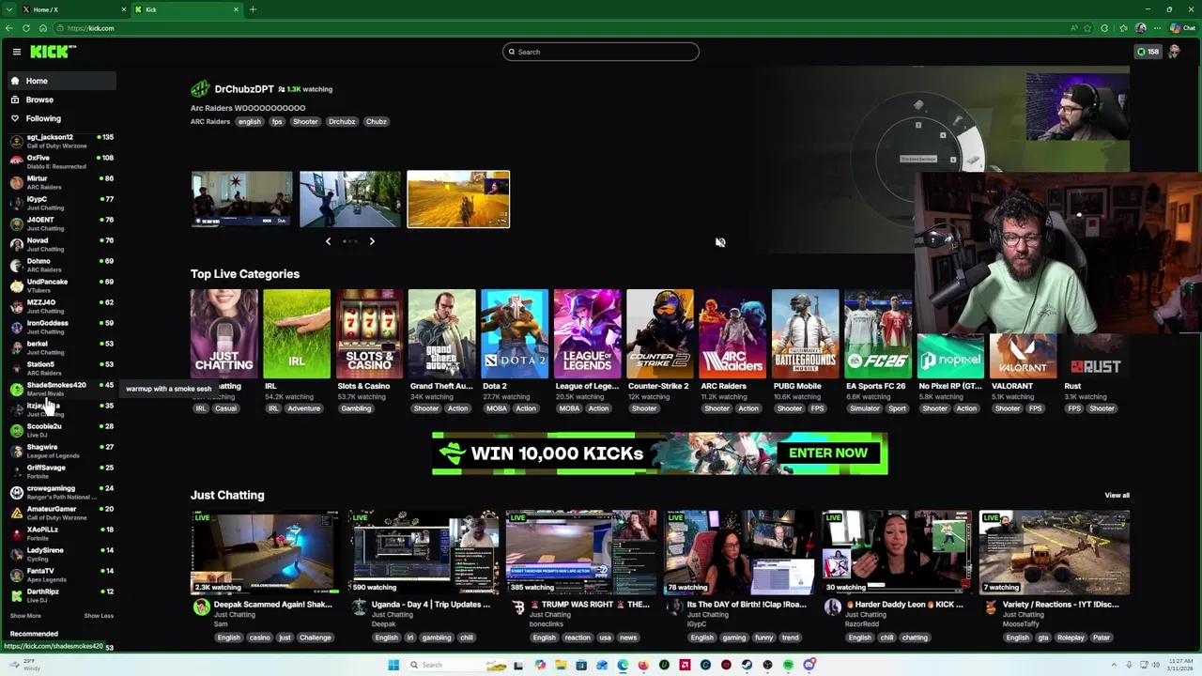Select the second featured carousel thumbnail
1202x676 pixels.
click(350, 199)
